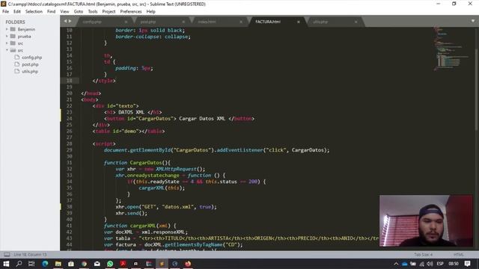
Task: Click the prueba folder icon
Action: (x=13, y=37)
